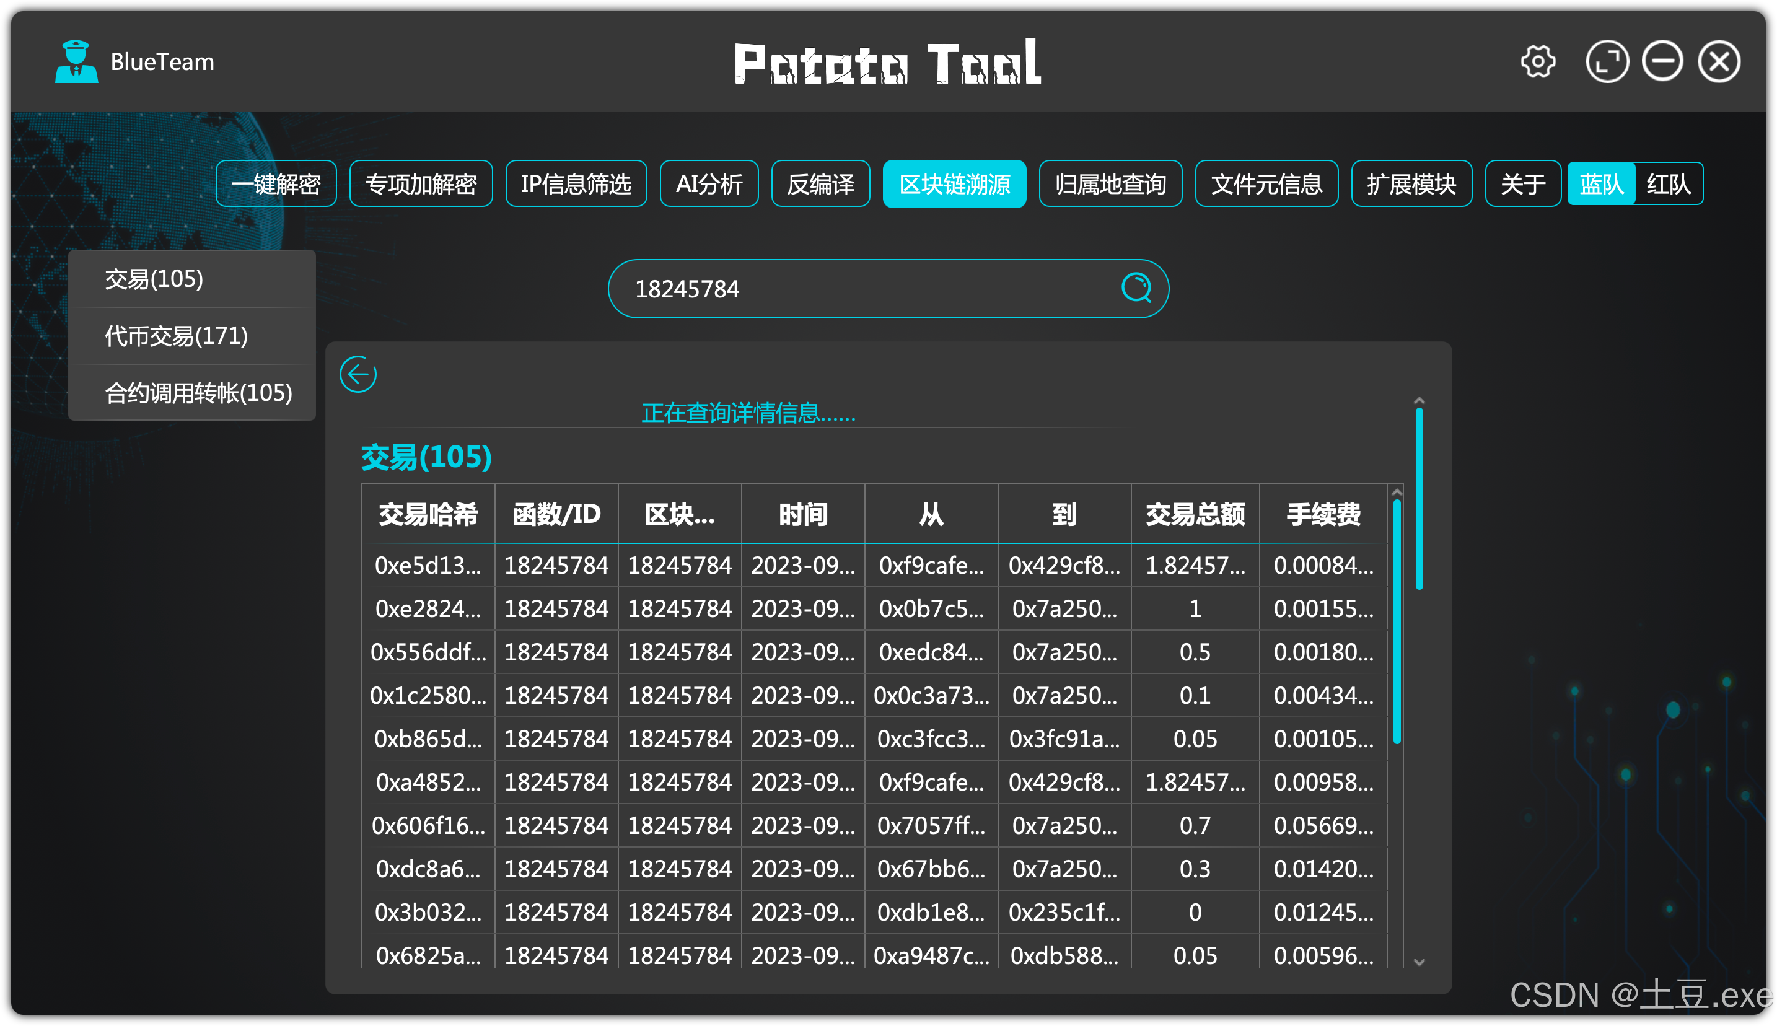Click the BlueTeam avatar icon

point(76,62)
